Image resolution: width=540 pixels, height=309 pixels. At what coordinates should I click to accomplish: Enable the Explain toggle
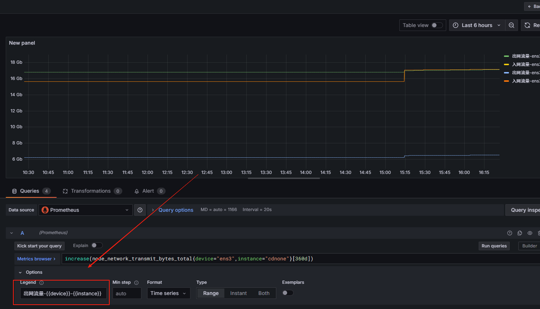(x=96, y=245)
